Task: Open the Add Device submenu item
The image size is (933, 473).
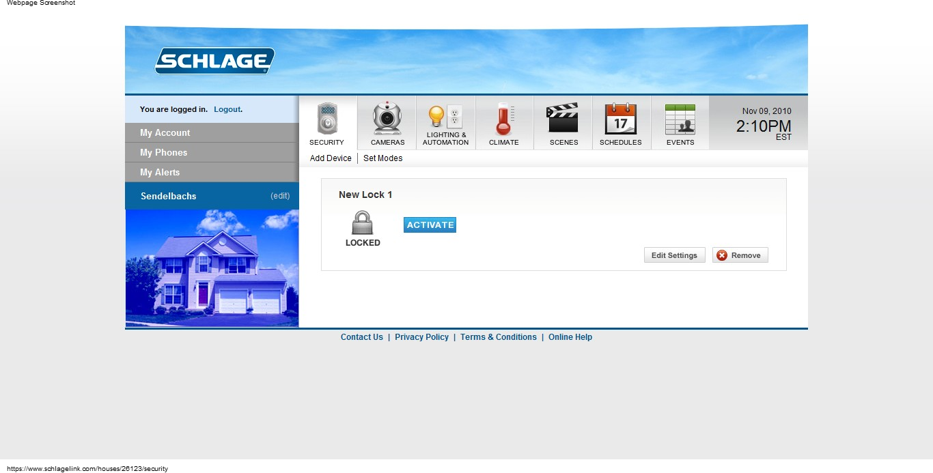Action: click(x=331, y=158)
